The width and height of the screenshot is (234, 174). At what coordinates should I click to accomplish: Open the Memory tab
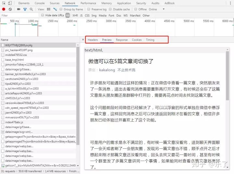pos(107,3)
